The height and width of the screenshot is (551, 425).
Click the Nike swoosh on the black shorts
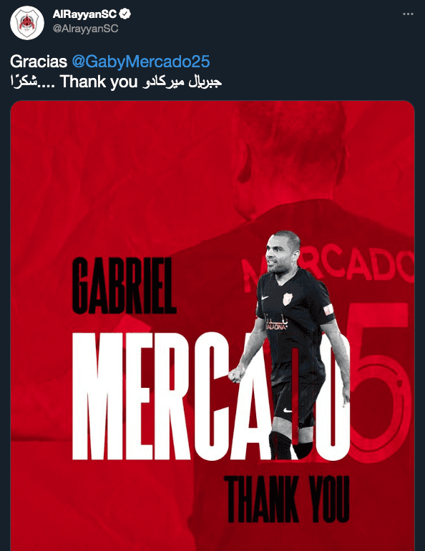pyautogui.click(x=288, y=410)
